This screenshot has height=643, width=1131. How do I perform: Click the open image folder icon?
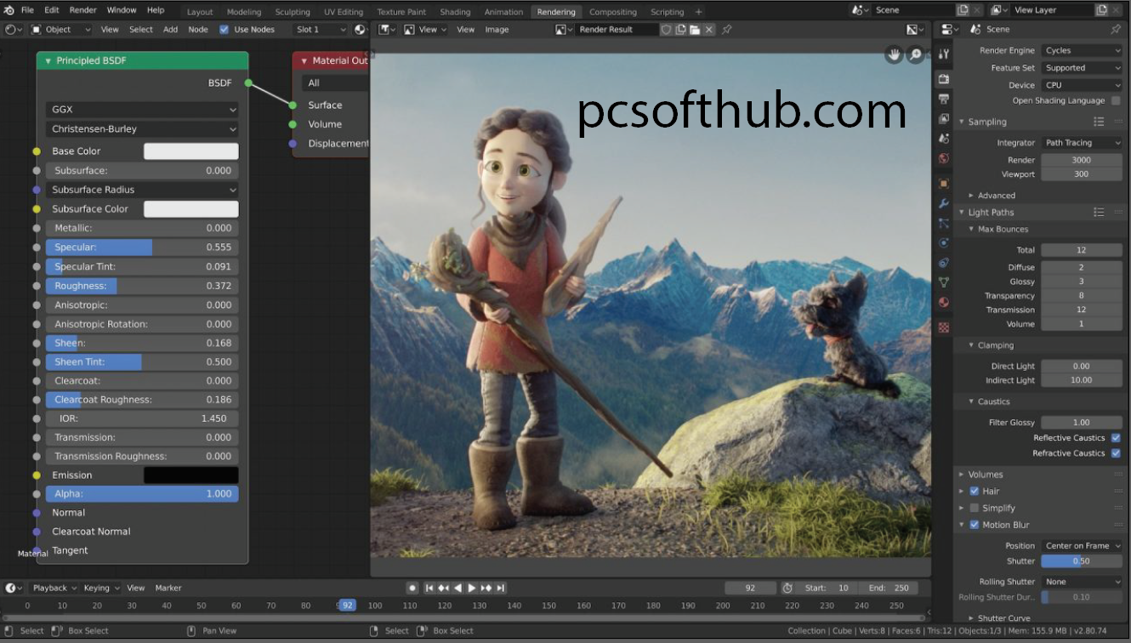[694, 29]
